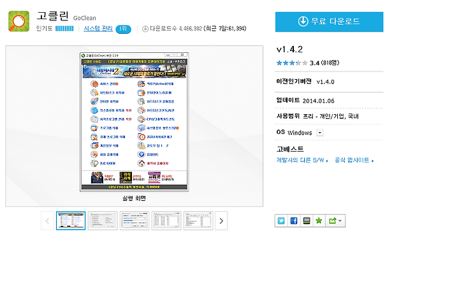459x287 pixels.
Task: Click the 고클린 title text
Action: click(53, 16)
